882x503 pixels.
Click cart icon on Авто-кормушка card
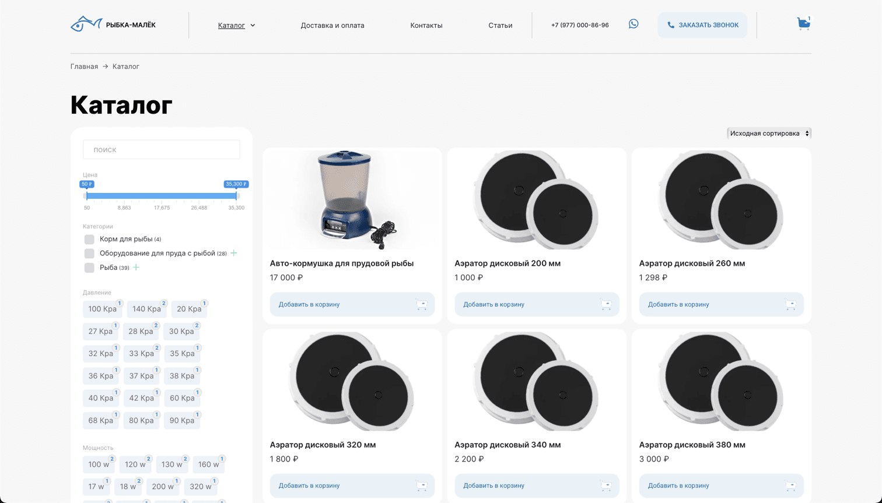click(x=421, y=304)
